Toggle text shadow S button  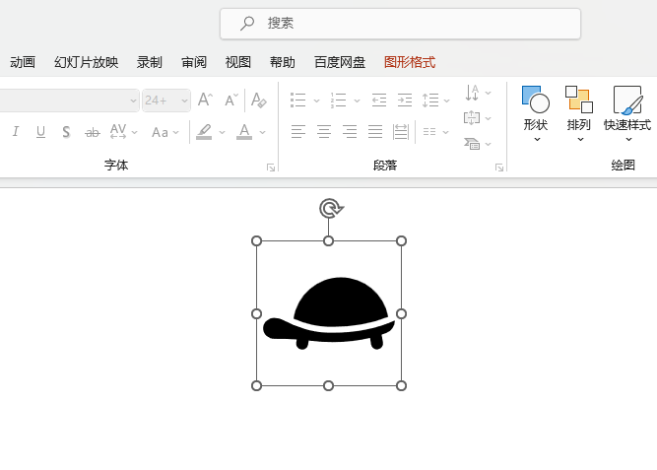coord(66,132)
